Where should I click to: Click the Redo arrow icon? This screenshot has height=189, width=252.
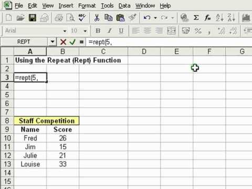pyautogui.click(x=164, y=18)
